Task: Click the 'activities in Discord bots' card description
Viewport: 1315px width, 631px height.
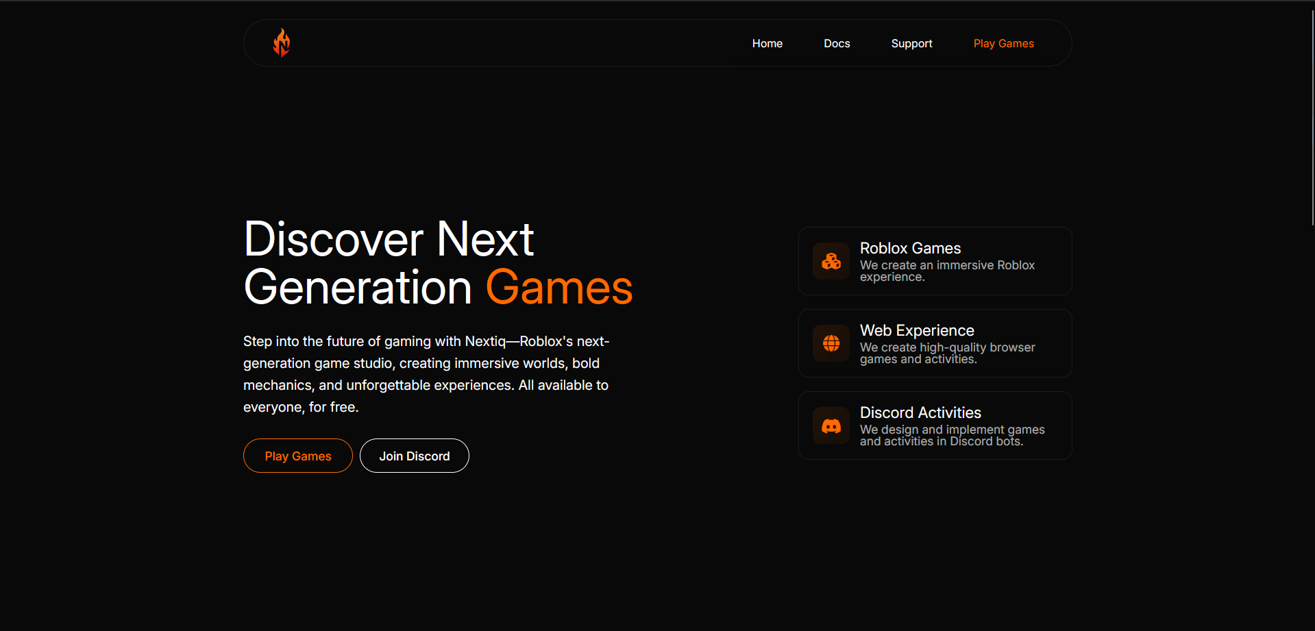Action: point(952,436)
